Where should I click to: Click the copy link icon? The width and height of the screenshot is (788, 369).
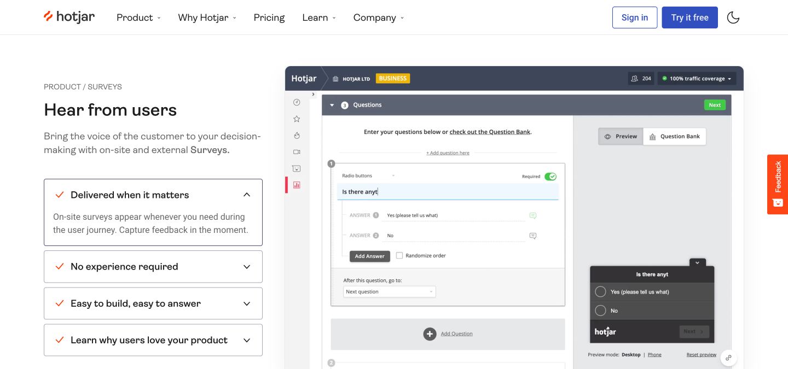[x=728, y=358]
